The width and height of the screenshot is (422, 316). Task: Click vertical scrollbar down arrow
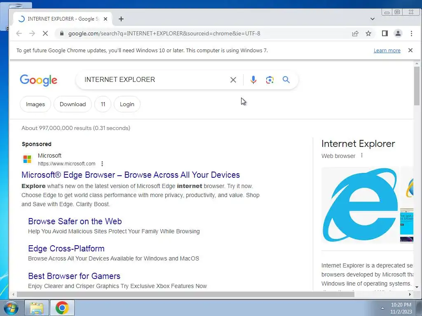click(x=417, y=287)
